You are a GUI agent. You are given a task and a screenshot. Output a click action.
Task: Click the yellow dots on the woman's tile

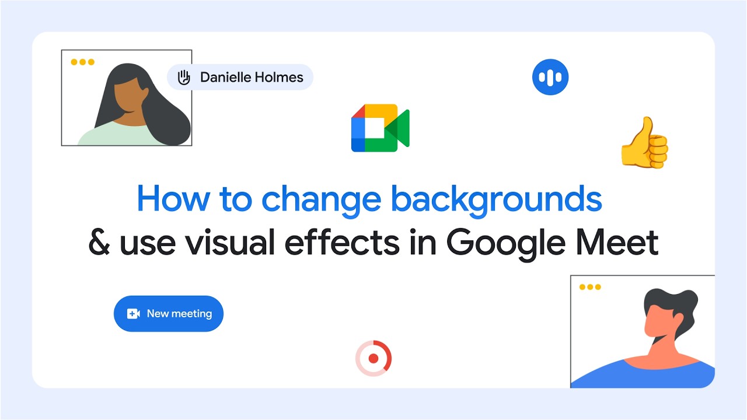click(82, 62)
